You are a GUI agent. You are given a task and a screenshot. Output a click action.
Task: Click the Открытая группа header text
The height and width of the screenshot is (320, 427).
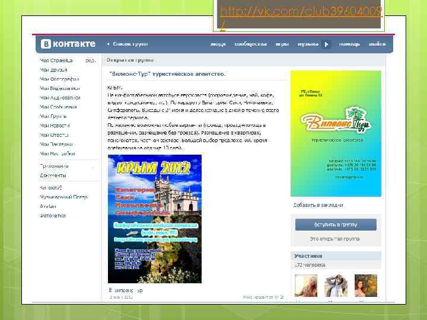pos(130,60)
